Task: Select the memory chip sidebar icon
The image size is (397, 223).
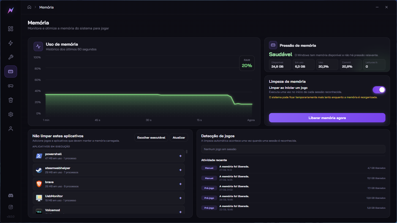Action: (x=11, y=71)
